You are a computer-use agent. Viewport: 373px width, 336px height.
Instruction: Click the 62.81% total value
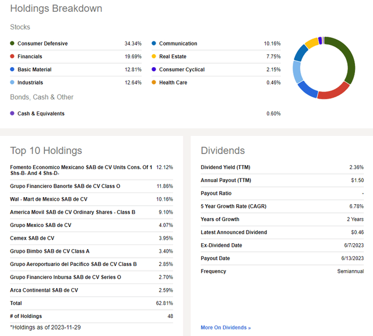(x=164, y=303)
